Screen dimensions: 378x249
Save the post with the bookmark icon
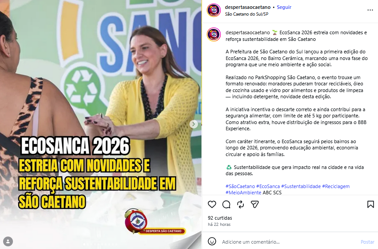(x=370, y=205)
